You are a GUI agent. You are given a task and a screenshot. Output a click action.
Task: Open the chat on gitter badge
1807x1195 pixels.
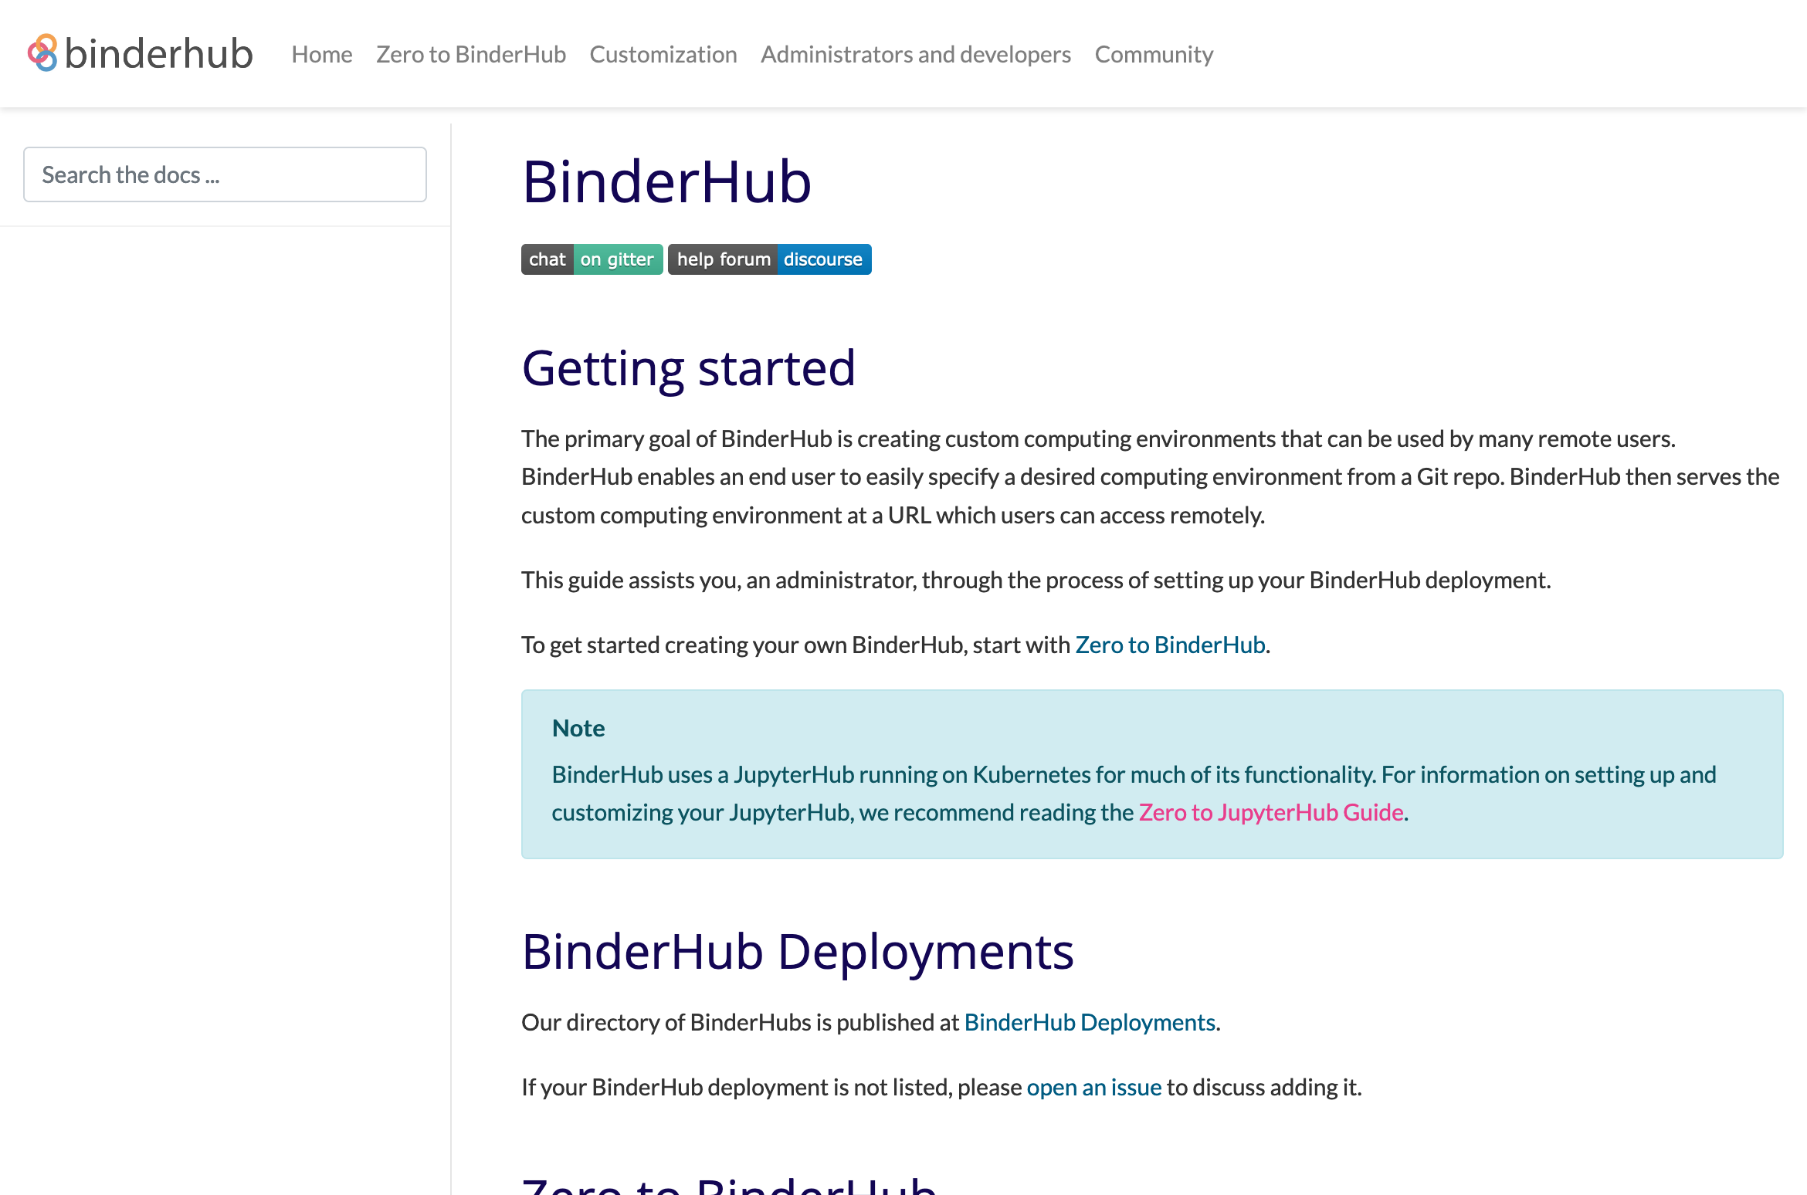point(592,259)
